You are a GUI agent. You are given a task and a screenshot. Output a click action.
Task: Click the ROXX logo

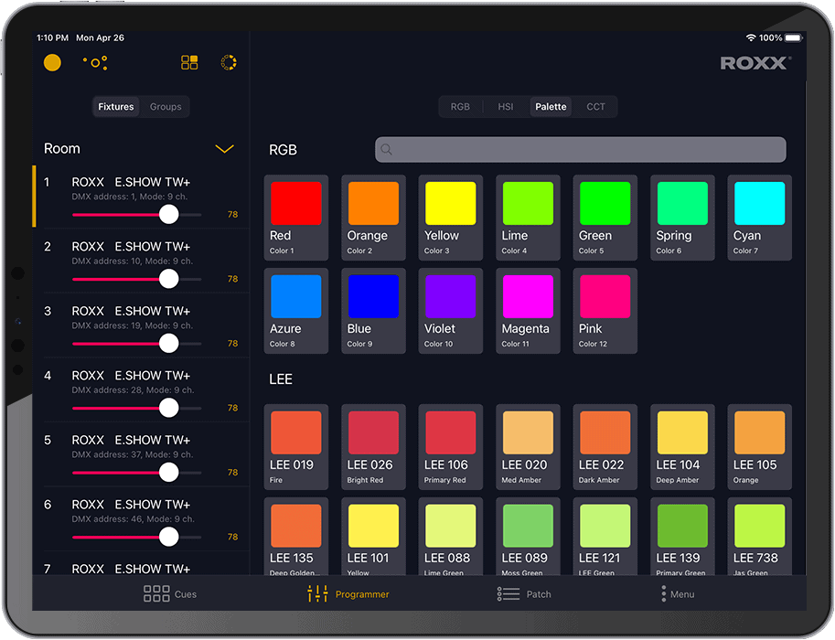[755, 63]
